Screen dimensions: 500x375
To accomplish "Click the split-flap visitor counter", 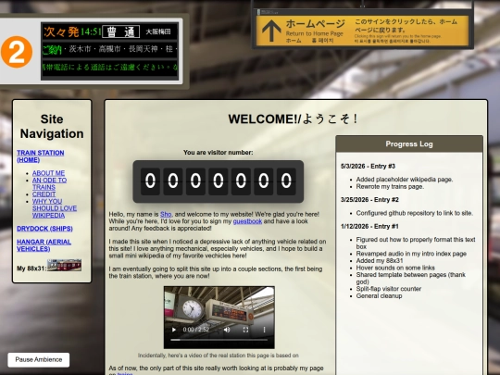I will click(x=219, y=181).
